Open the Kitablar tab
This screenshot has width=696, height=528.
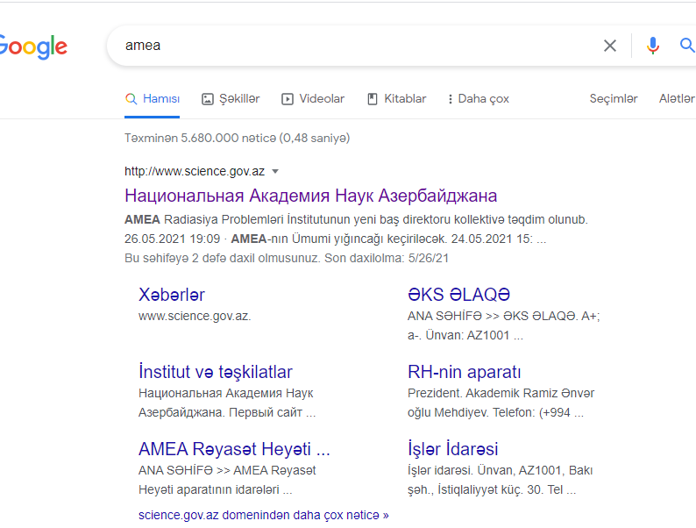396,98
